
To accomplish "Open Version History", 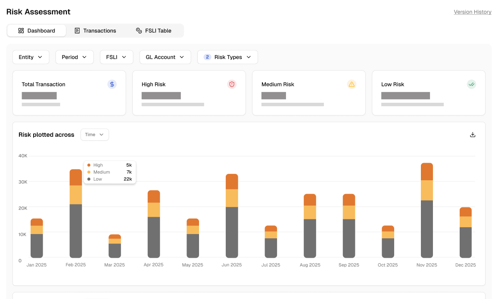I will 472,12.
